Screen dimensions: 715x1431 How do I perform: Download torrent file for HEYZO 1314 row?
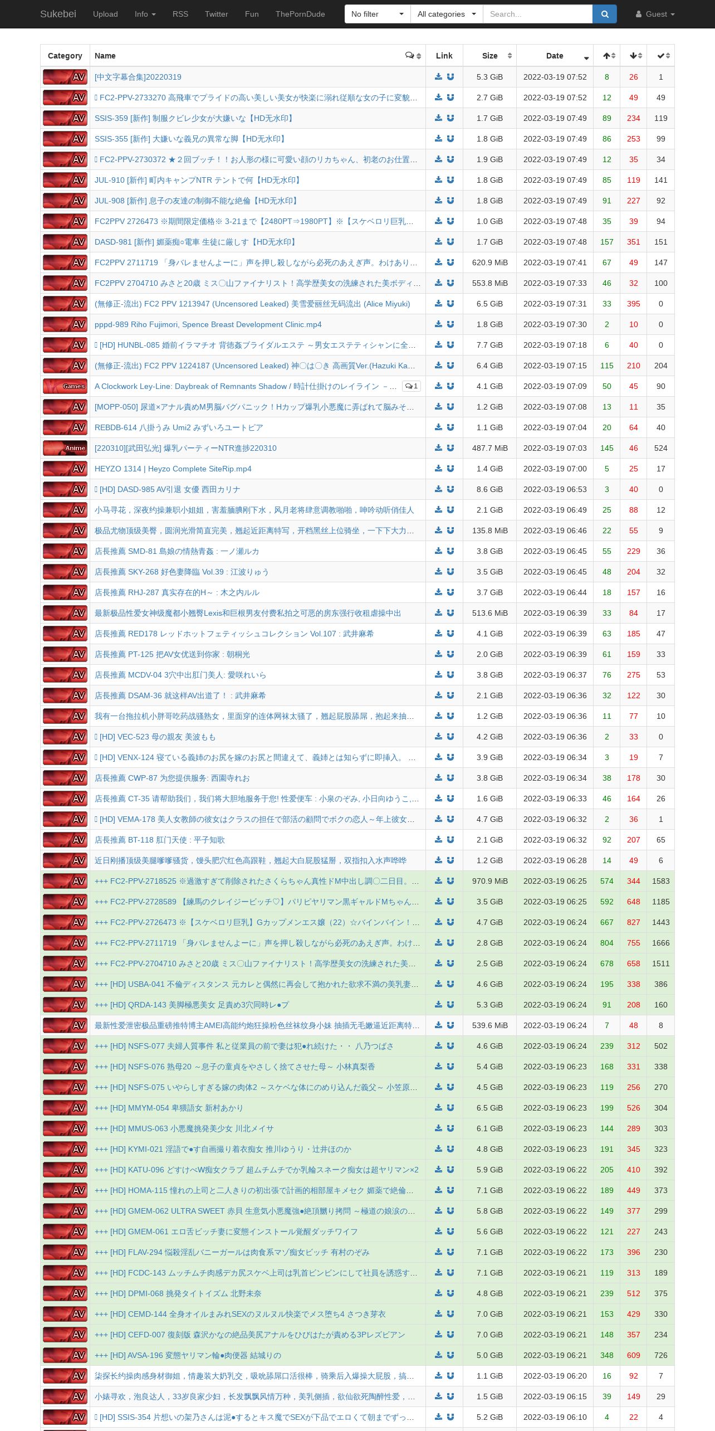pyautogui.click(x=439, y=469)
